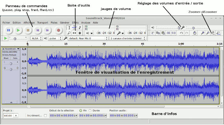Start playback with the green Play button
Viewport: 224px width, 125px height.
(x=18, y=30)
